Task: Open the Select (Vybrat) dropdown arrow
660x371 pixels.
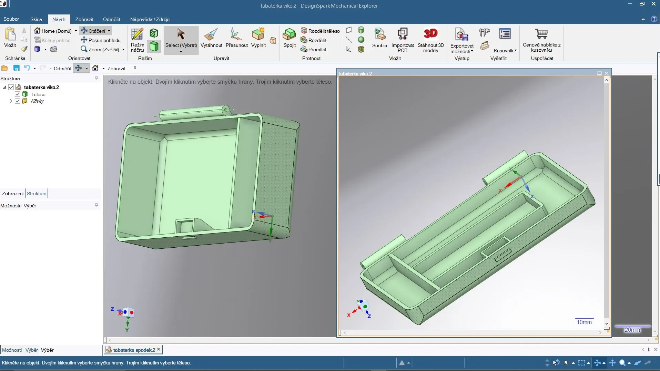Action: [181, 52]
